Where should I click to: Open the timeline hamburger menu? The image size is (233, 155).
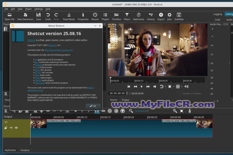(6, 111)
